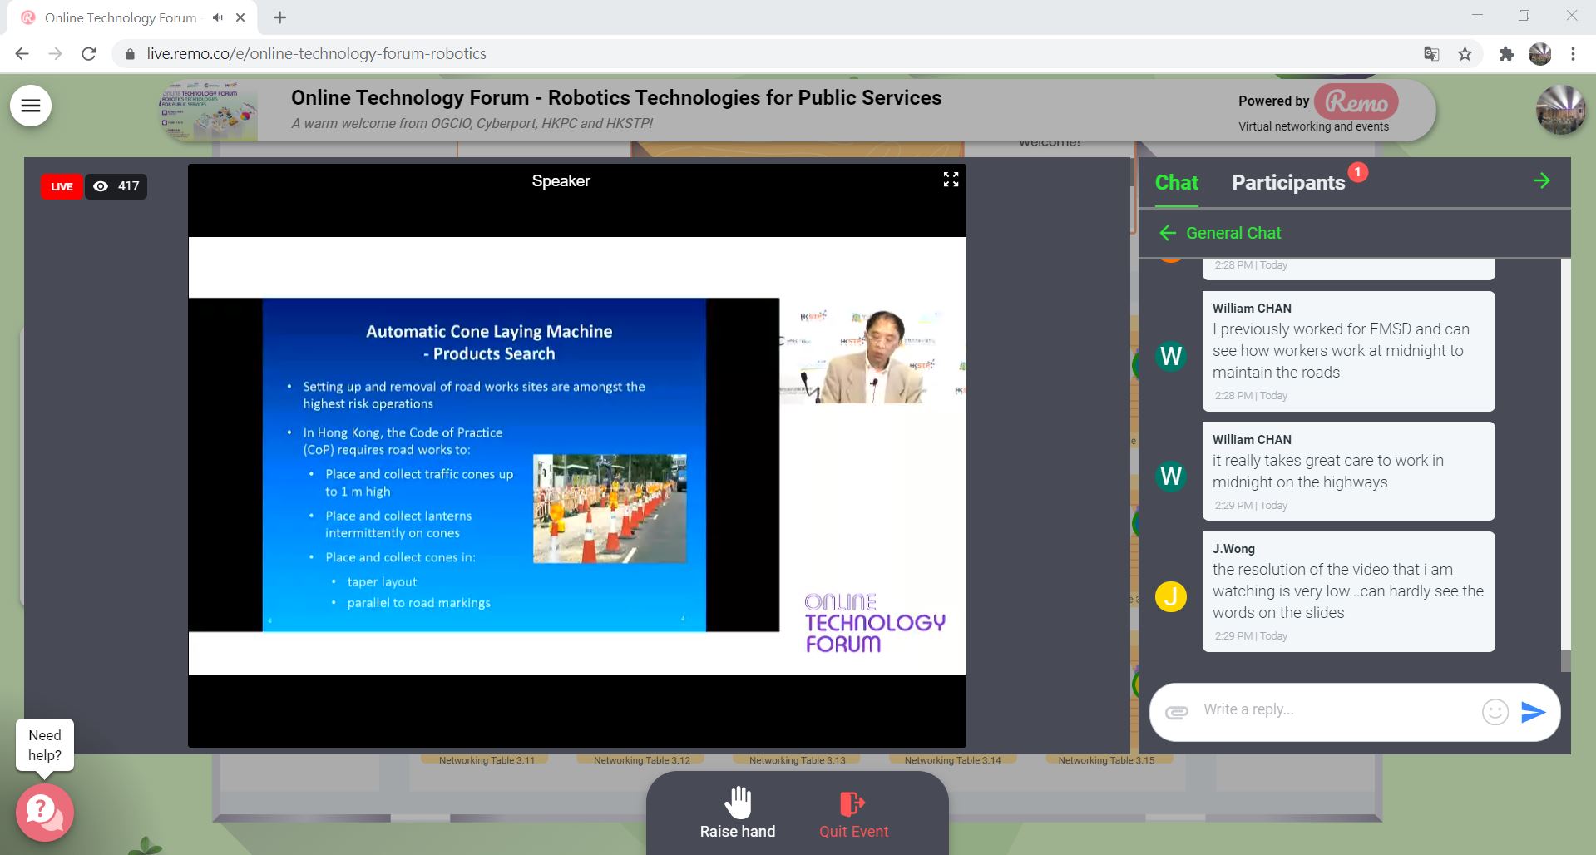
Task: Click William CHAN's W avatar on midnight message
Action: (1171, 476)
